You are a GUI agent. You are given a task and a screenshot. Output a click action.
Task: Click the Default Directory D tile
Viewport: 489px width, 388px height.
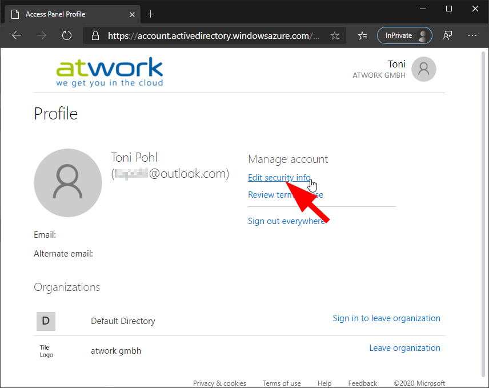(x=46, y=321)
